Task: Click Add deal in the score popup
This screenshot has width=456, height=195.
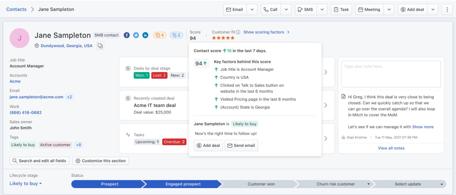Action: coord(208,146)
